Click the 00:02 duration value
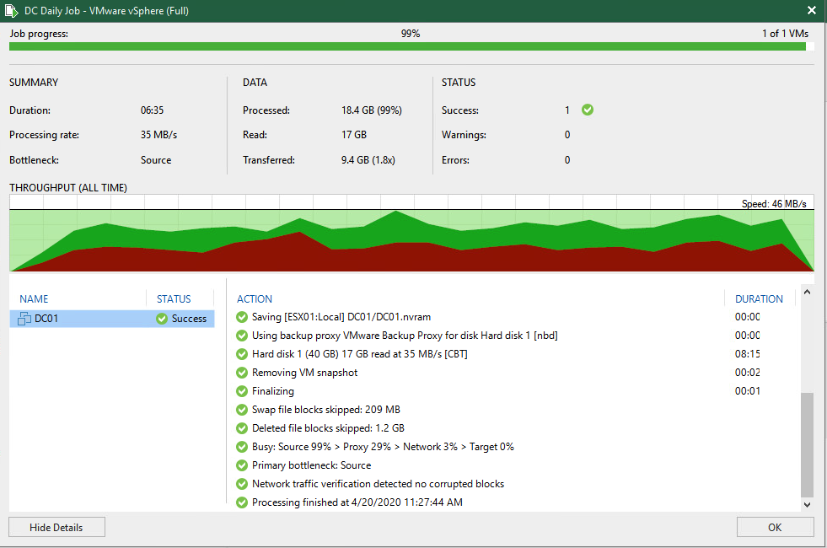Screen dimensions: 827x548 click(x=748, y=373)
